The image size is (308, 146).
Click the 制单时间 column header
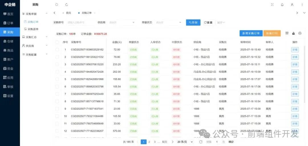(245, 42)
